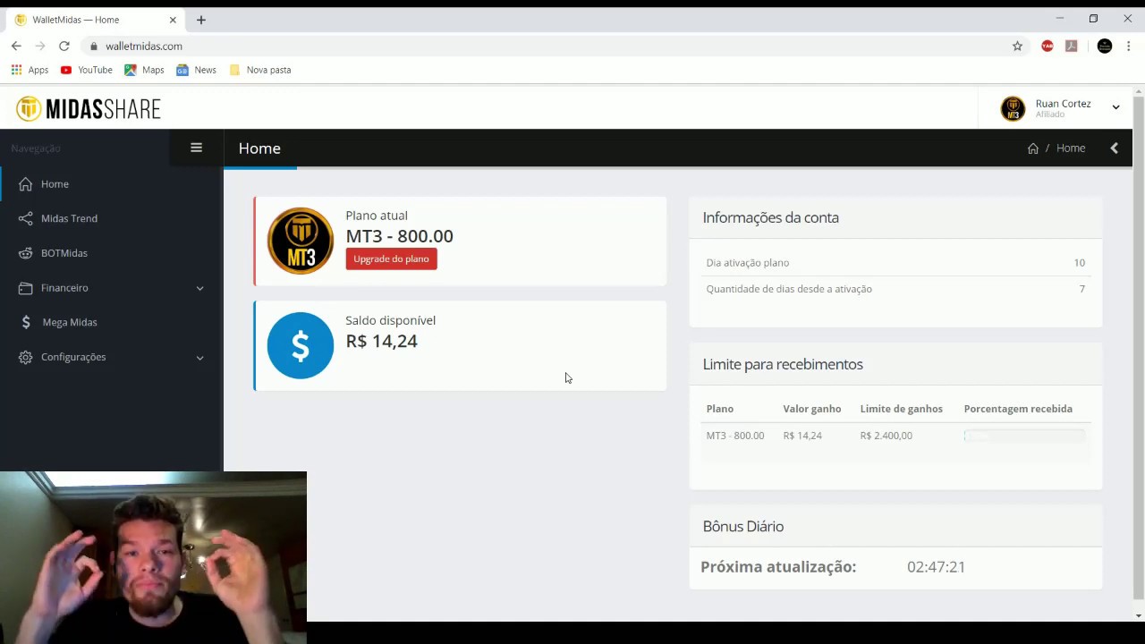Click the breadcrumb home icon

1033,148
